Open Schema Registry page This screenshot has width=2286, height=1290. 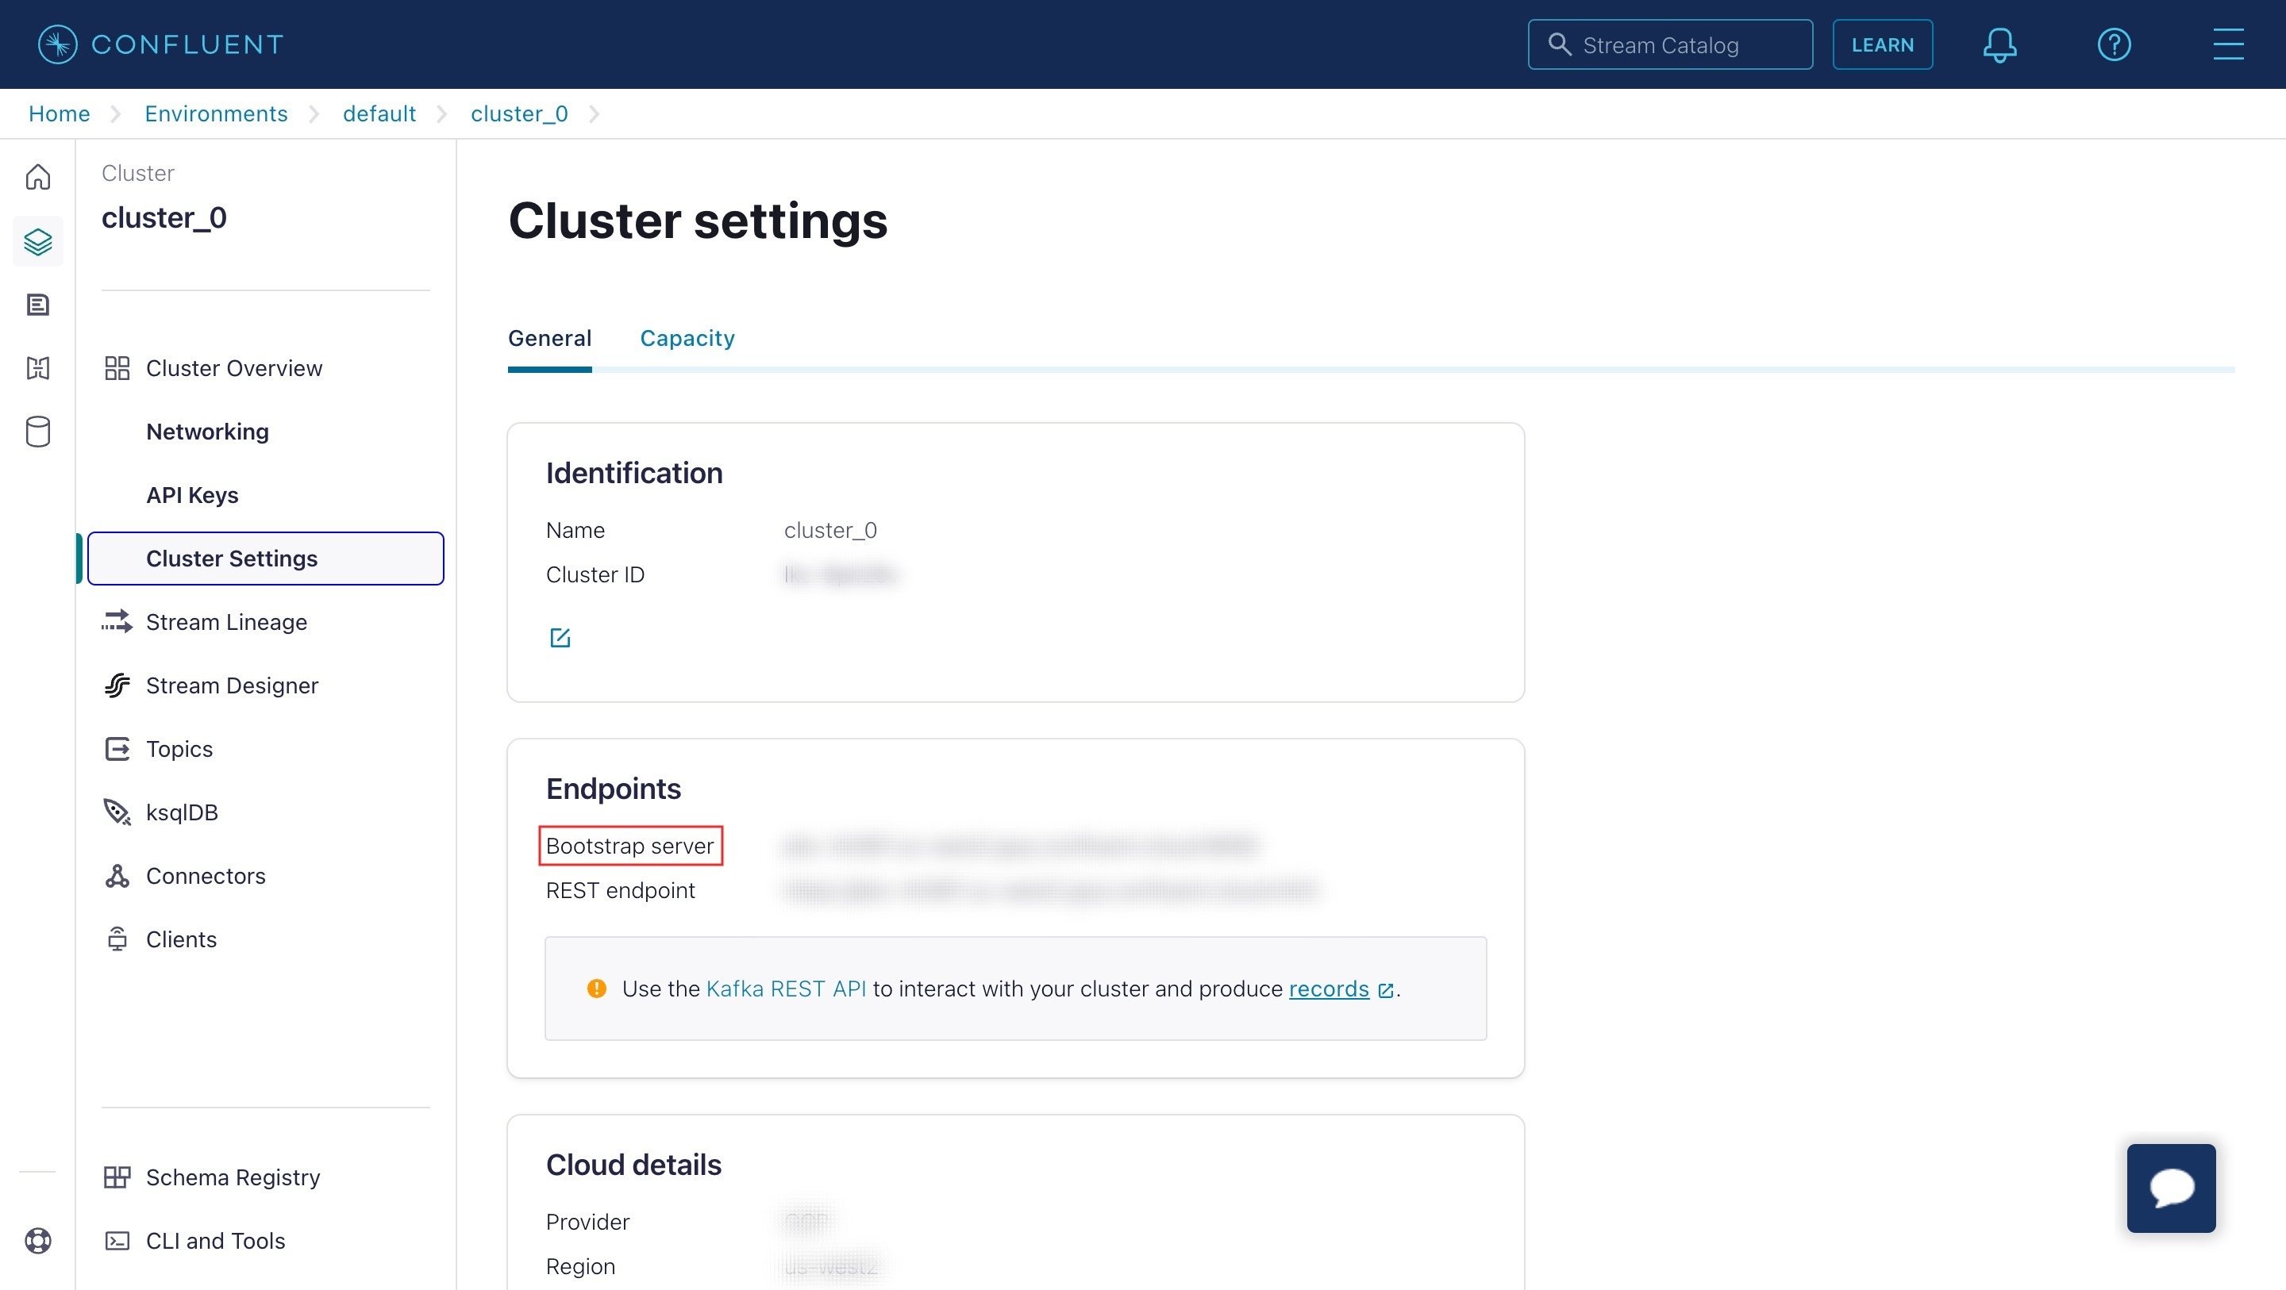click(233, 1177)
